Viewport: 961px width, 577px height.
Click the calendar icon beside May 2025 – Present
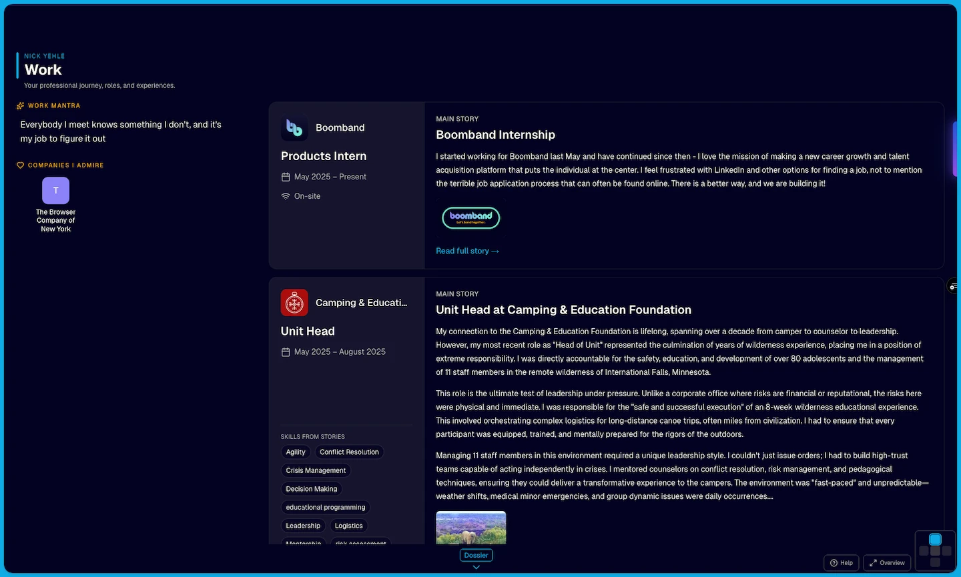point(286,177)
